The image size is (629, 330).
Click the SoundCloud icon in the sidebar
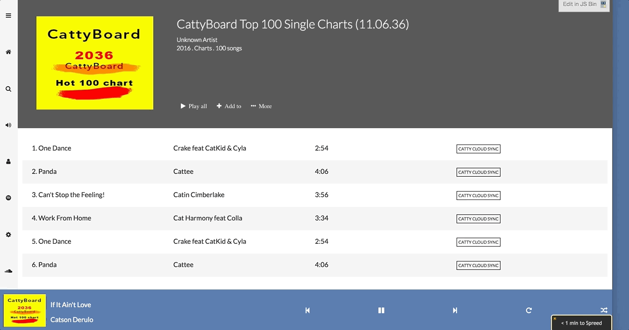[x=8, y=271]
